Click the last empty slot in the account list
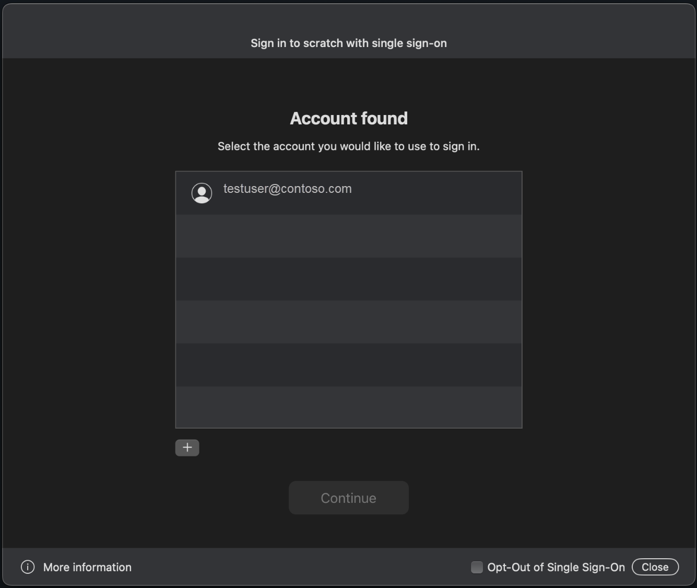 click(x=348, y=408)
